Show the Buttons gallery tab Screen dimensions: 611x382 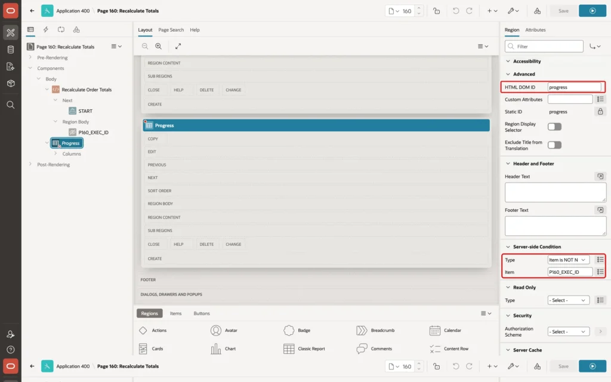coord(202,313)
